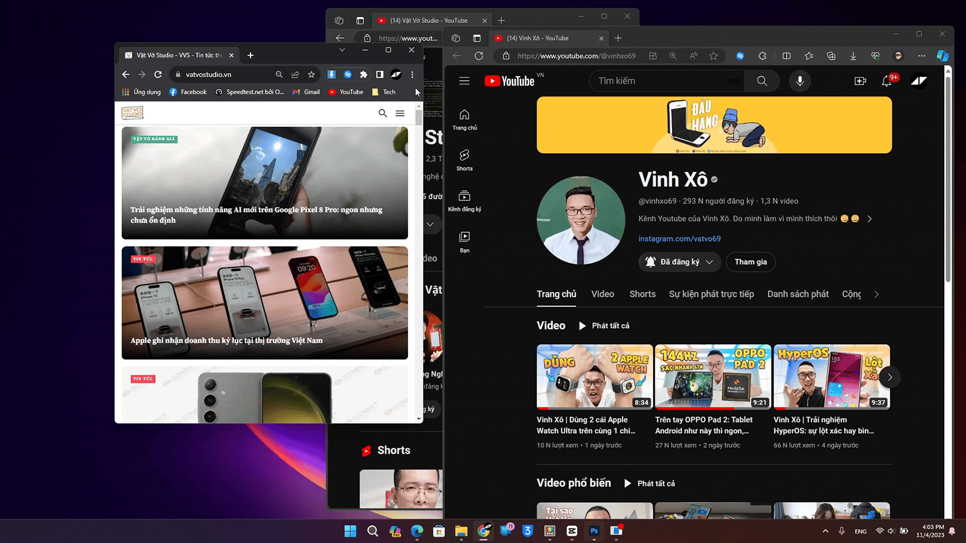Viewport: 966px width, 543px height.
Task: Click search icon on Vật Vờ Studio site
Action: [383, 113]
